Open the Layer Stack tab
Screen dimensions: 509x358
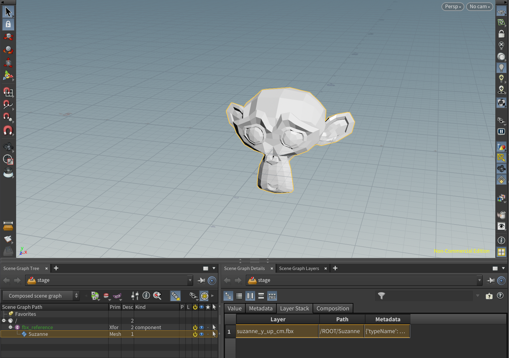point(294,309)
